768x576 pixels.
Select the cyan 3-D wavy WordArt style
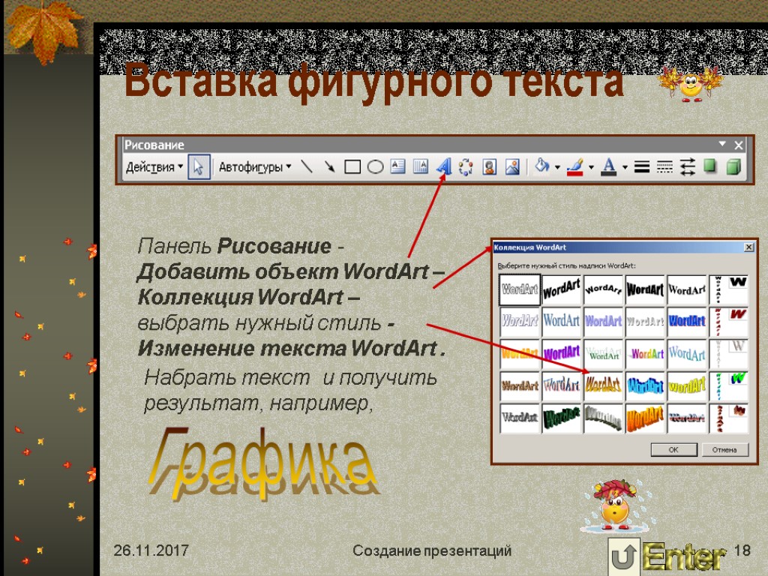click(x=645, y=385)
